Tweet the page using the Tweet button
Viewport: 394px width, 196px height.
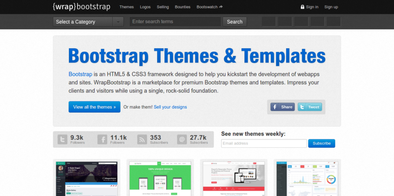(310, 107)
